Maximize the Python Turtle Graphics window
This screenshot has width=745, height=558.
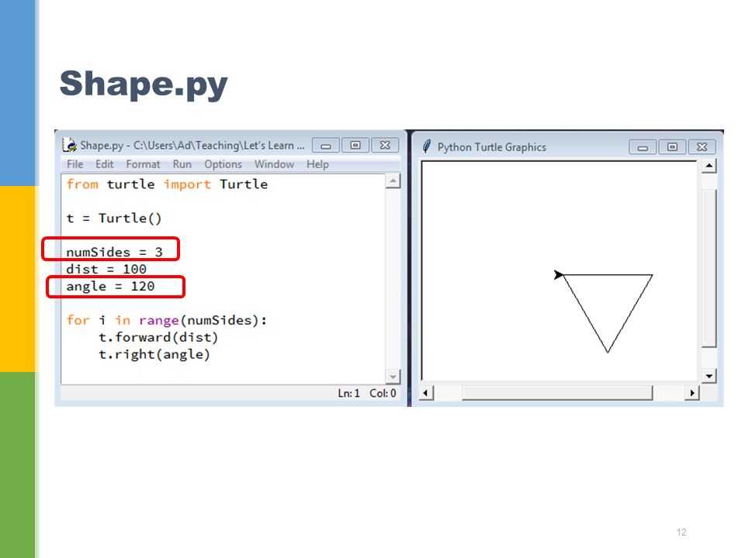tap(672, 147)
